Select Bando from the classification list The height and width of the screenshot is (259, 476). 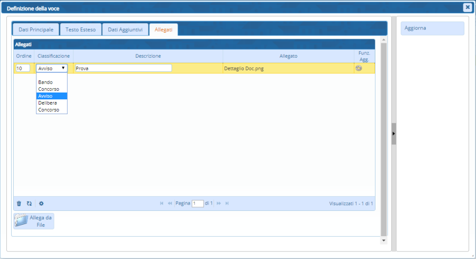click(45, 82)
